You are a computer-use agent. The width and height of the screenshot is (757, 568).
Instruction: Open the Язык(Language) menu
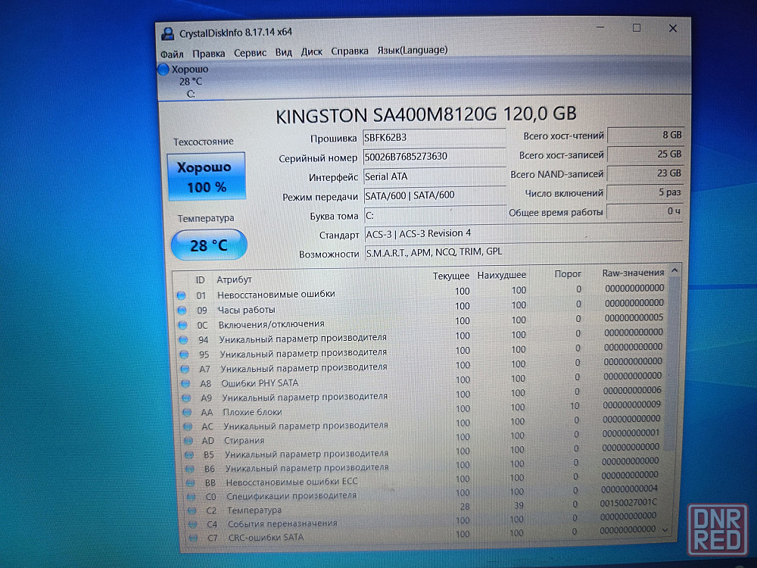coord(413,50)
